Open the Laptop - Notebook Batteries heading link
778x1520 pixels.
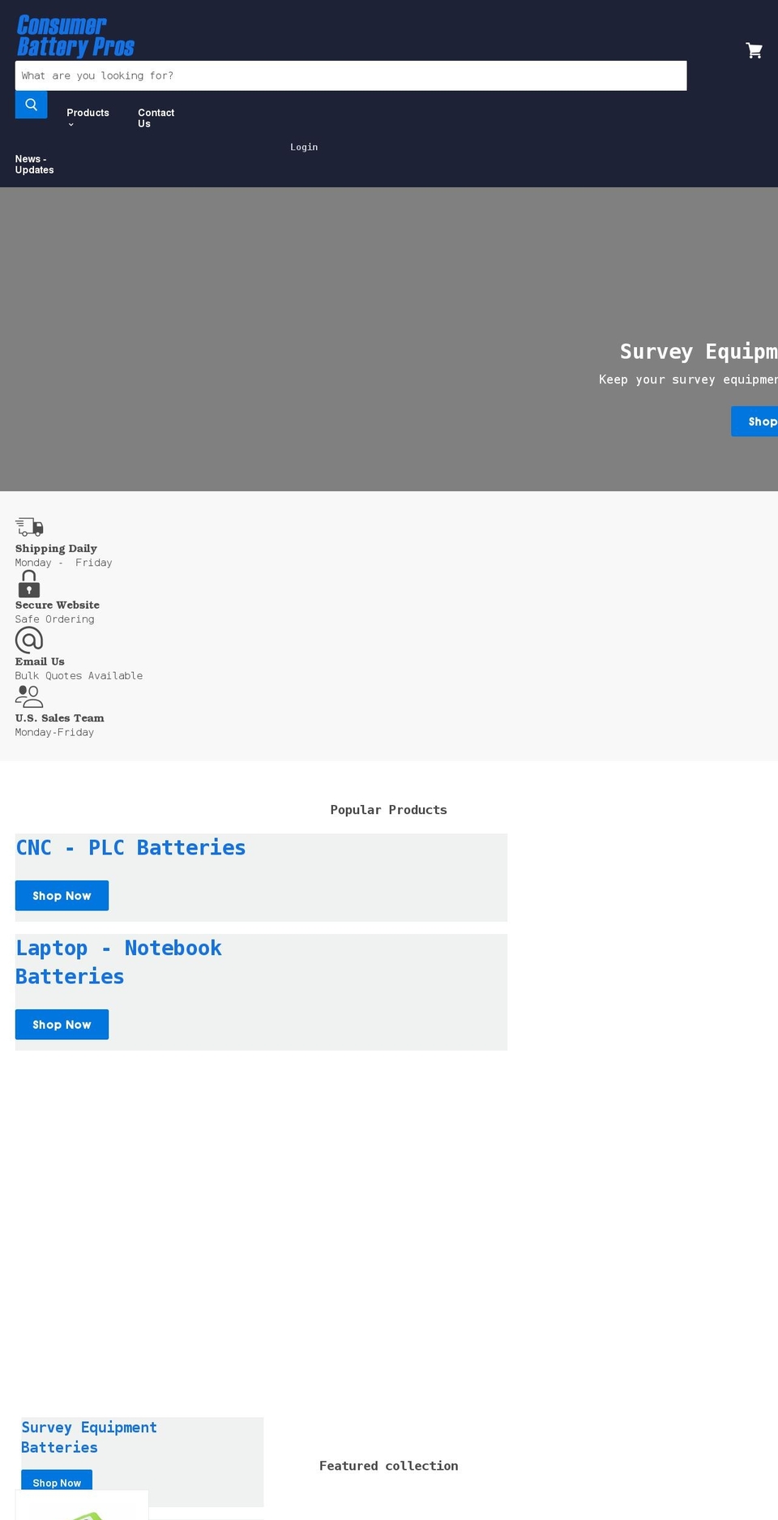[x=118, y=962]
